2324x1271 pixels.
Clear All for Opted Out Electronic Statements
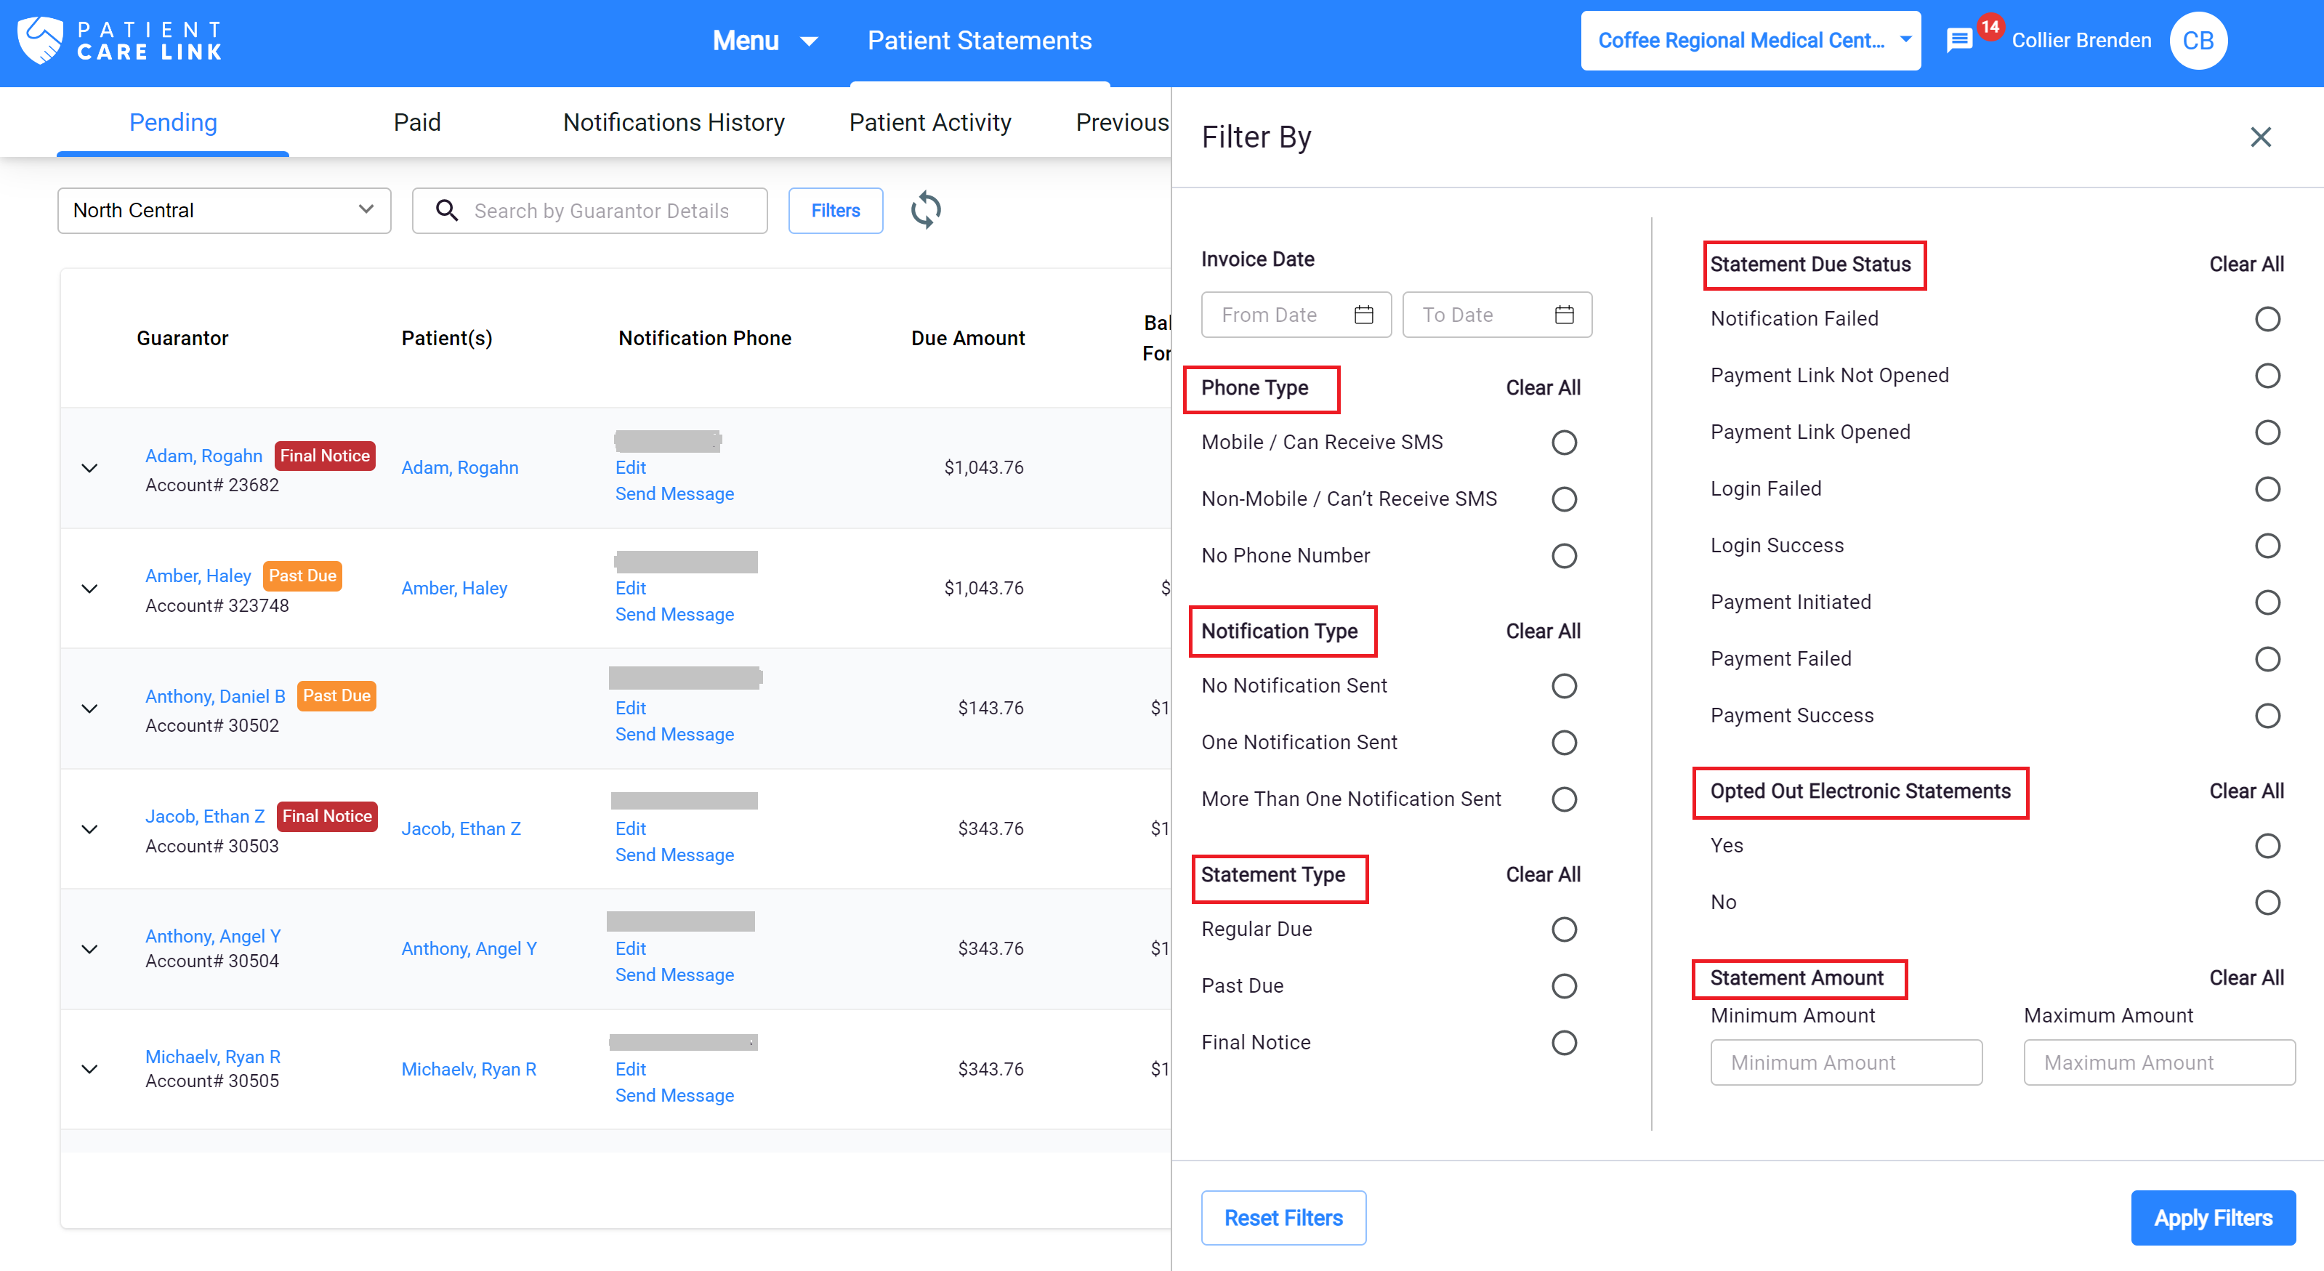(x=2246, y=791)
